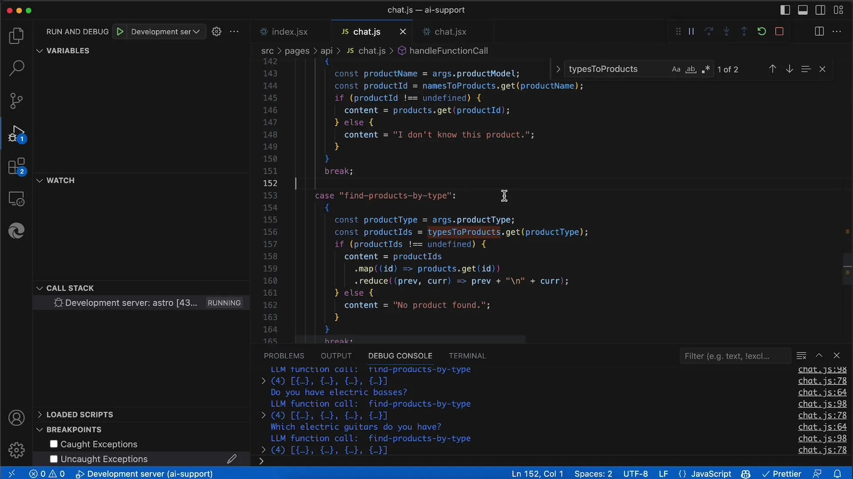Open launch.json with the gear icon
Screen dimensions: 853x479
point(217,32)
